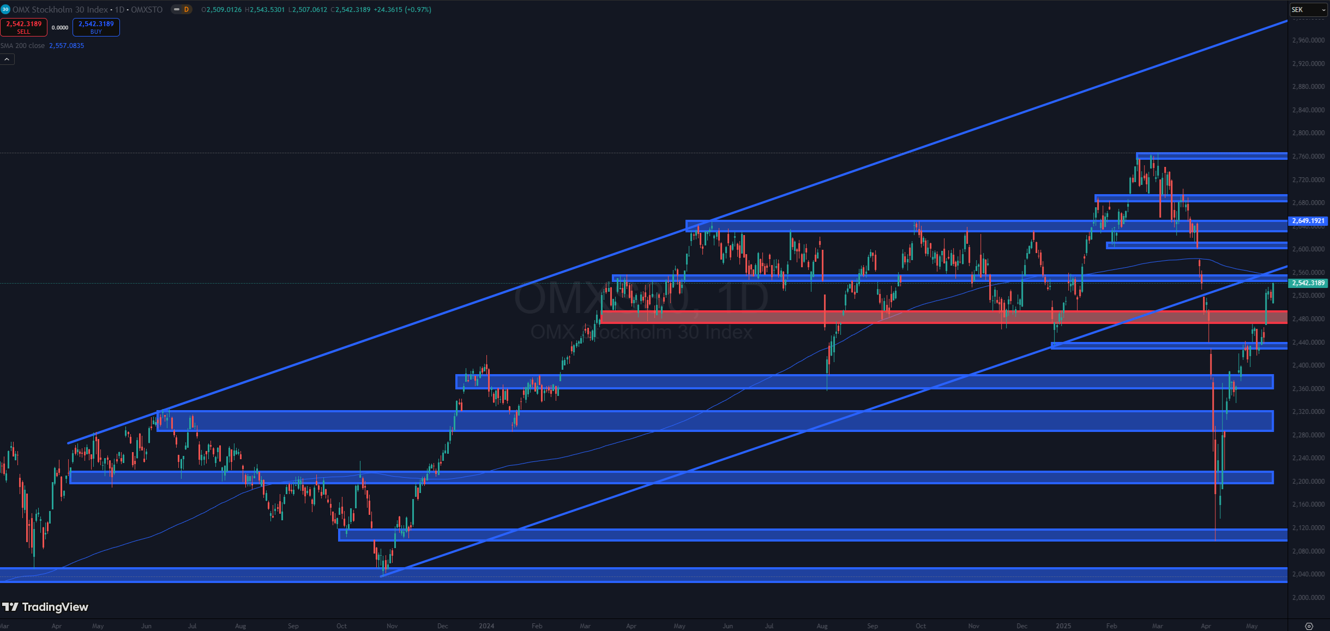1330x631 pixels.
Task: Open the SEK currency dropdown
Action: click(x=1308, y=10)
